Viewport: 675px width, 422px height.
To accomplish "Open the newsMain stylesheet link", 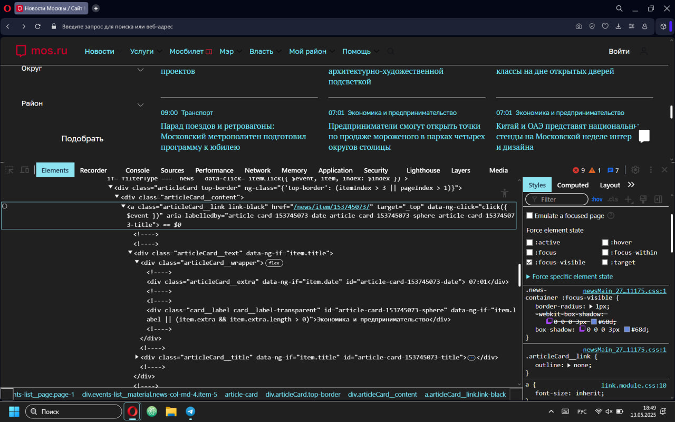I will coord(624,291).
